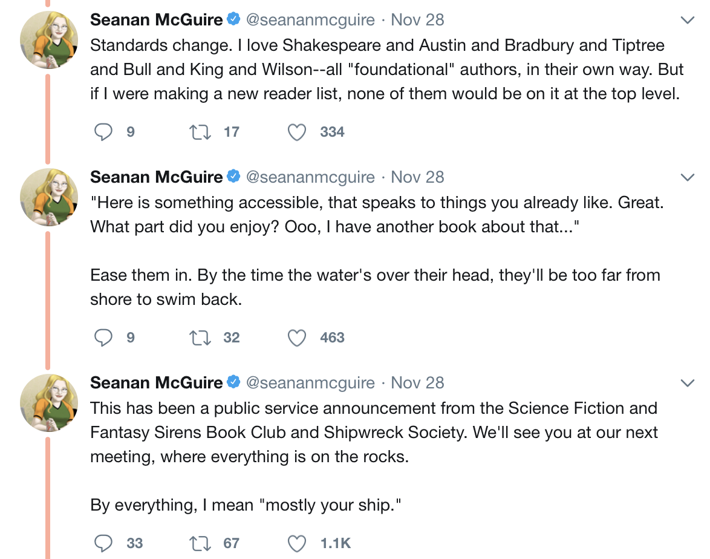
Task: Like the tweet with 463 likes
Action: click(x=296, y=338)
